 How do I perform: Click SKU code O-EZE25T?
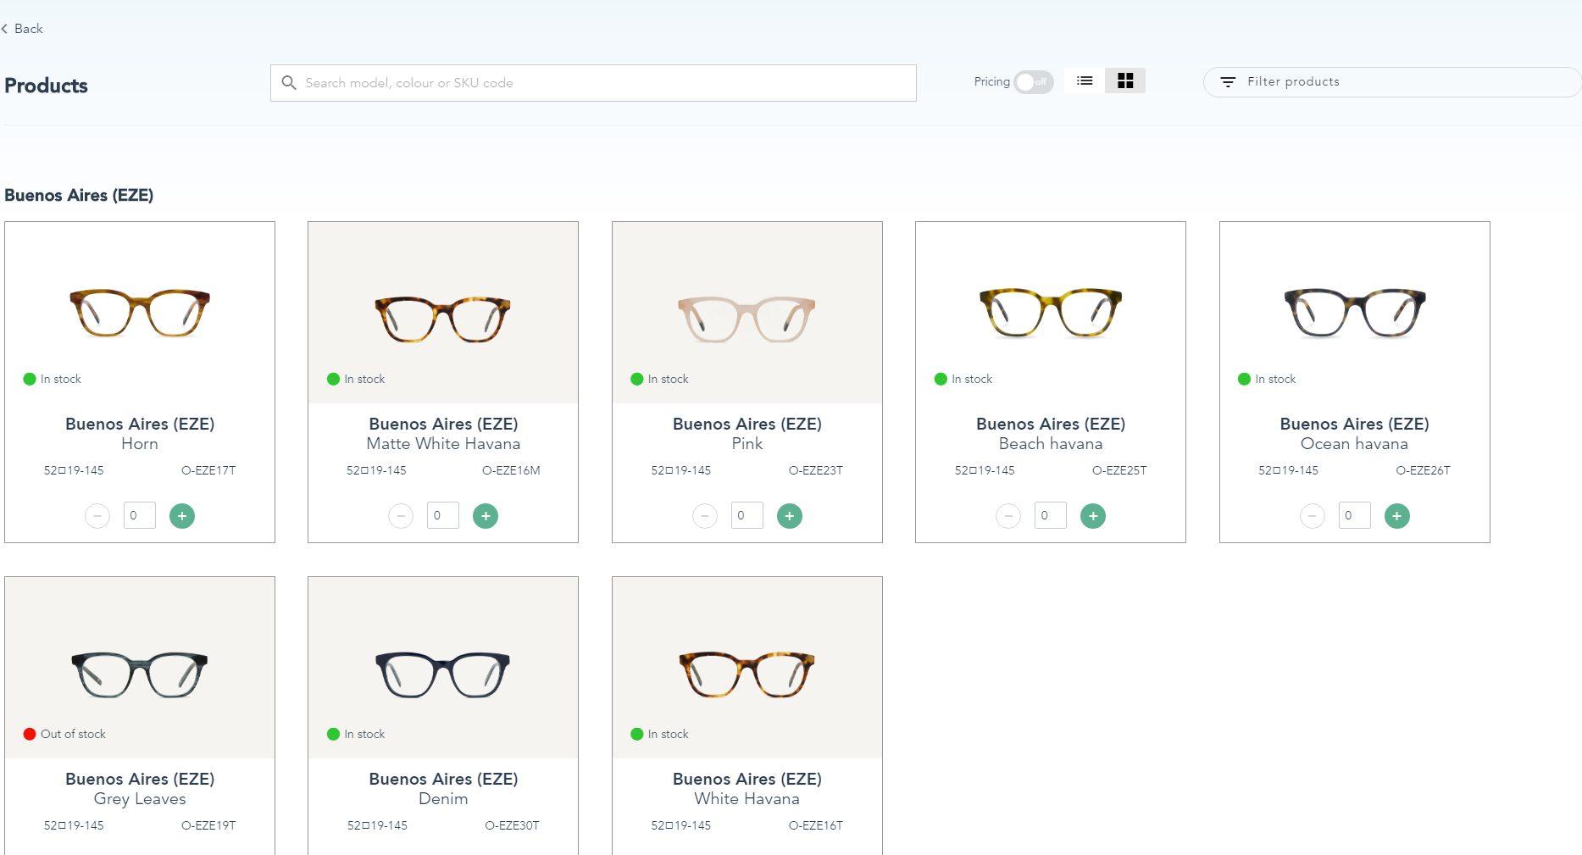click(x=1119, y=470)
